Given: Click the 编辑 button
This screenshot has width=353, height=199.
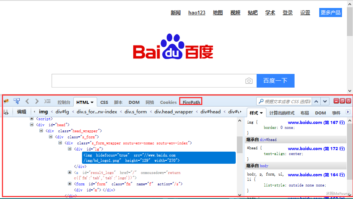Looking at the screenshot, I should [22, 112].
